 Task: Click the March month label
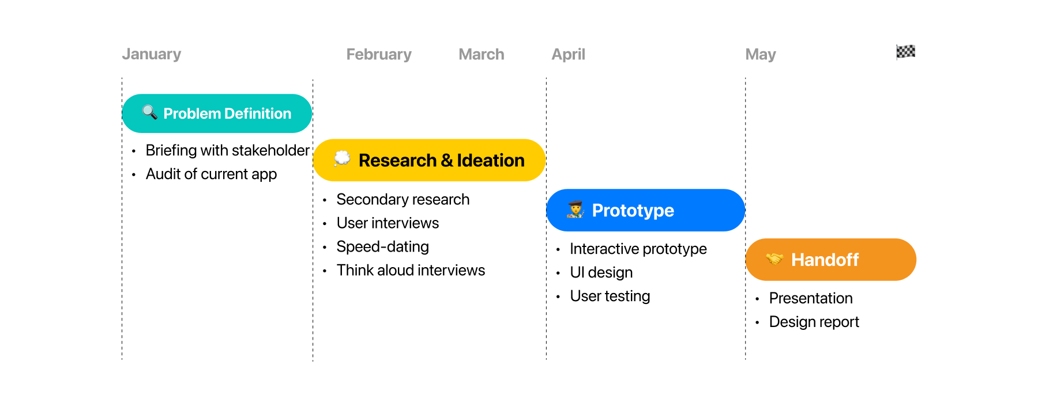click(x=482, y=55)
